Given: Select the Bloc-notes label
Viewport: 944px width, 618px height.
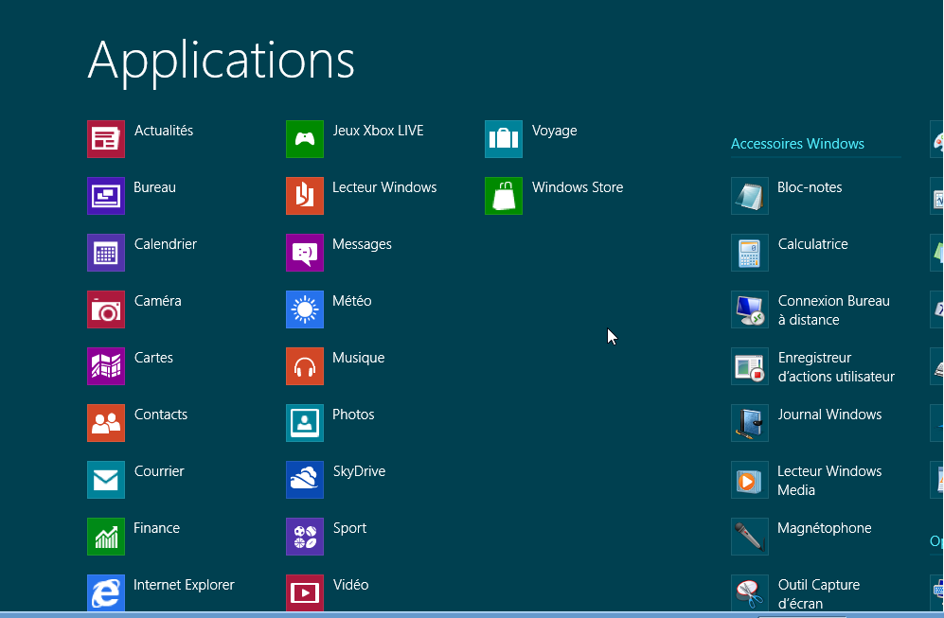Looking at the screenshot, I should (810, 187).
